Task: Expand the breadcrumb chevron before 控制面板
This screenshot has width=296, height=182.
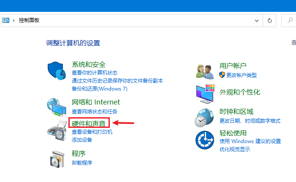Action: pyautogui.click(x=14, y=20)
